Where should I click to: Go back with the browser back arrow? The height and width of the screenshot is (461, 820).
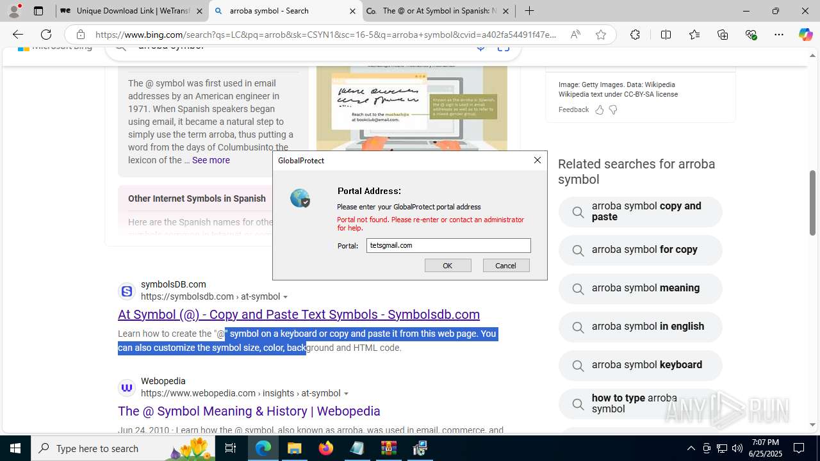[18, 35]
